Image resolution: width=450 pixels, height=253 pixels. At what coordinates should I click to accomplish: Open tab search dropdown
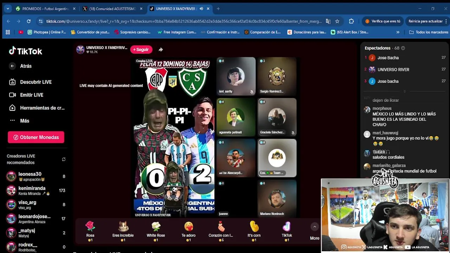8,9
